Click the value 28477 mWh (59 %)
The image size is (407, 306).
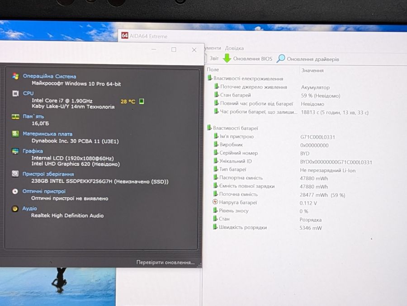tap(322, 195)
